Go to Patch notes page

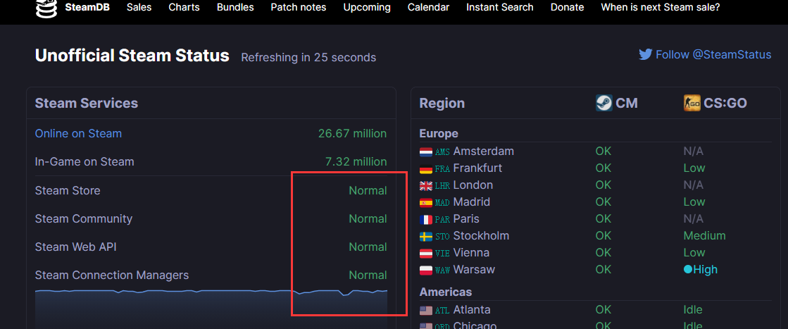pyautogui.click(x=298, y=7)
